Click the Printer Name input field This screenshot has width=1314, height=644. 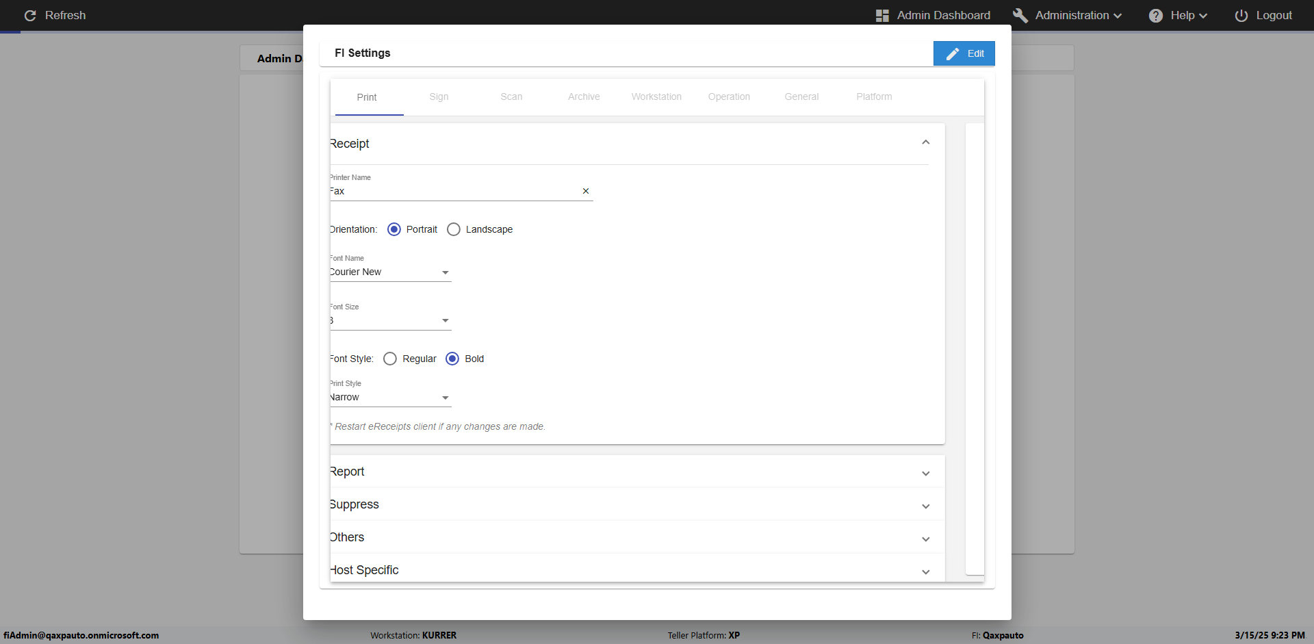tap(452, 192)
